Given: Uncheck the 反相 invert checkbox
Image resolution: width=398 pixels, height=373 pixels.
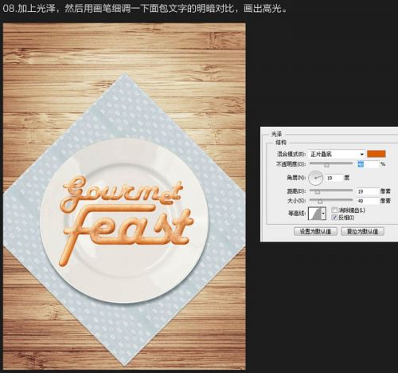Looking at the screenshot, I should [x=334, y=218].
